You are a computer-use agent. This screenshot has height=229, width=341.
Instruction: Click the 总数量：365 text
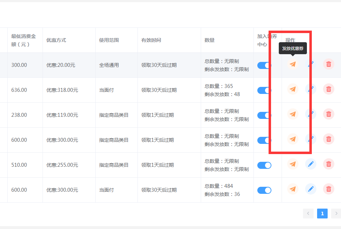click(x=219, y=86)
